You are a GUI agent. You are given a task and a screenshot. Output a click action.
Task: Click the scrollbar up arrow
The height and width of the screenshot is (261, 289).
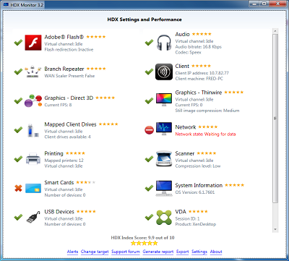(x=275, y=31)
